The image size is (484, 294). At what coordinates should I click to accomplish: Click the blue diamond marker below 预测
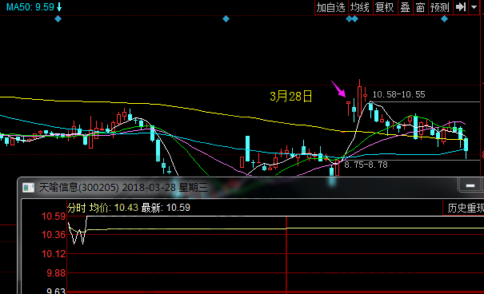click(x=444, y=19)
